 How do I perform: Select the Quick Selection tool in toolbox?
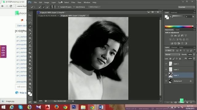pyautogui.click(x=30, y=27)
